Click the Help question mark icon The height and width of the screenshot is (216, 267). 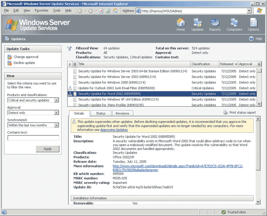[251, 39]
